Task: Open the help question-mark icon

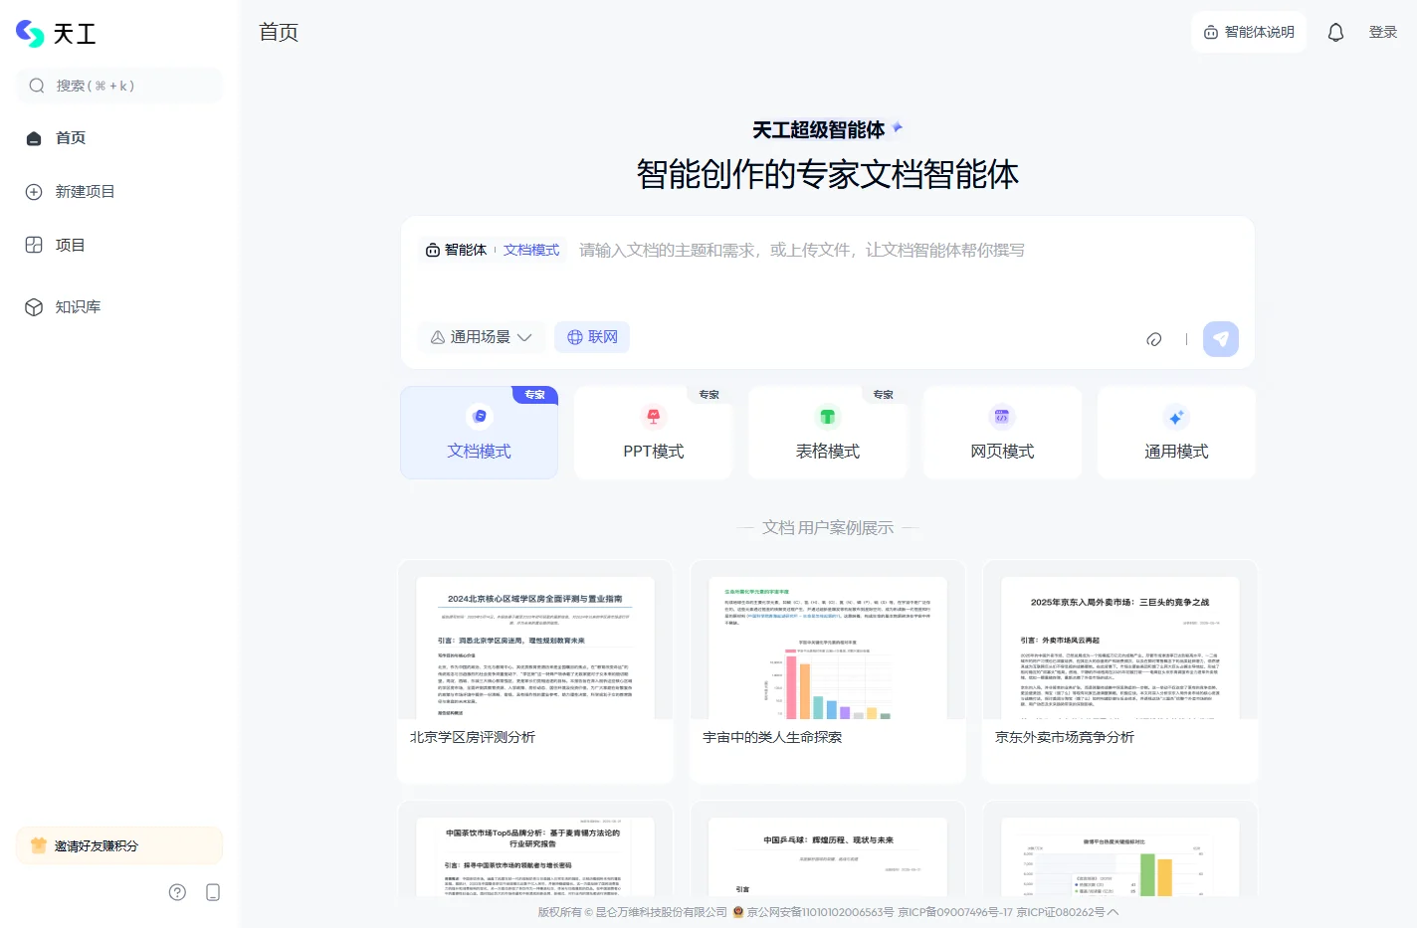Action: 177,892
